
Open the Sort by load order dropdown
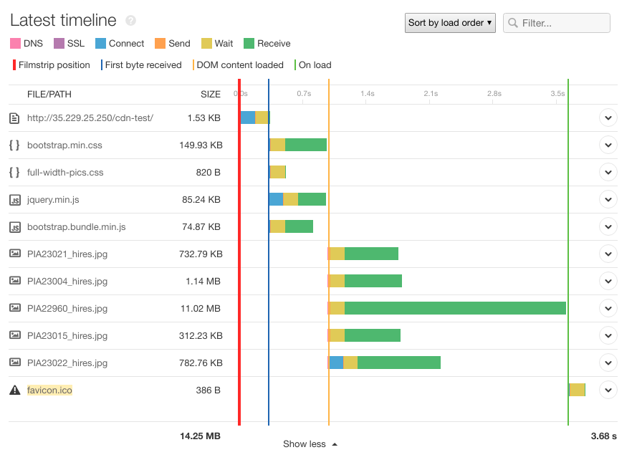(x=451, y=23)
